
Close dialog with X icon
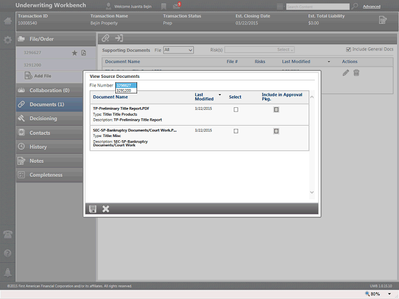tap(105, 209)
